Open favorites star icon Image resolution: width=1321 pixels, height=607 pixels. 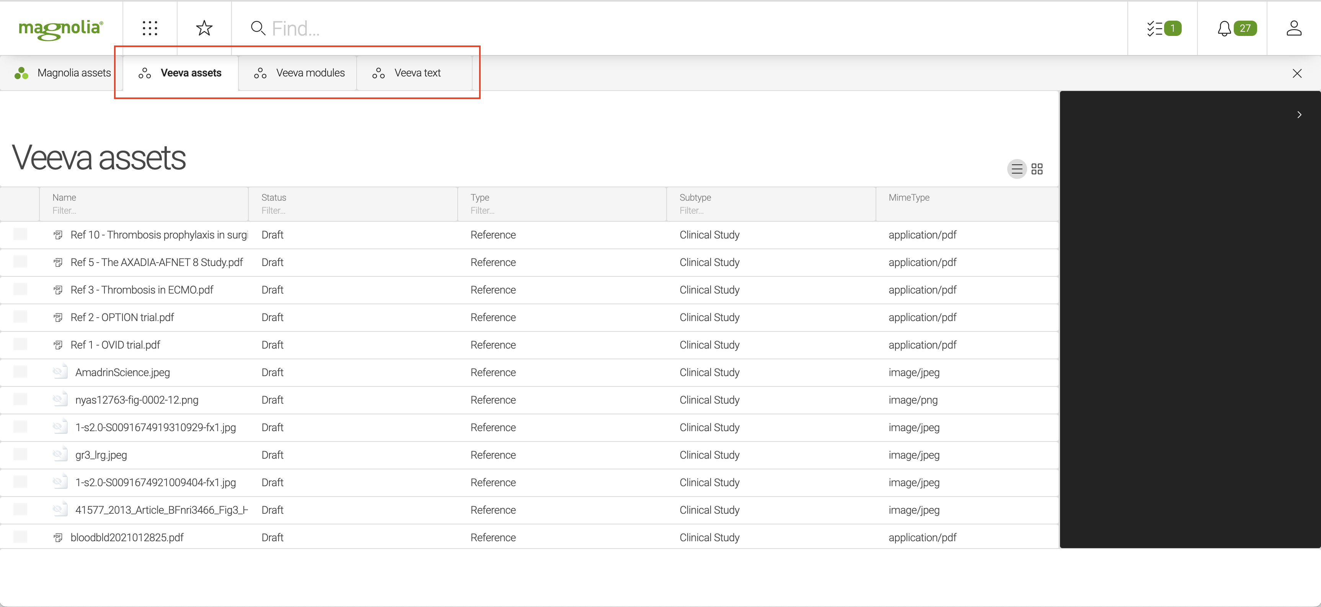pos(204,28)
